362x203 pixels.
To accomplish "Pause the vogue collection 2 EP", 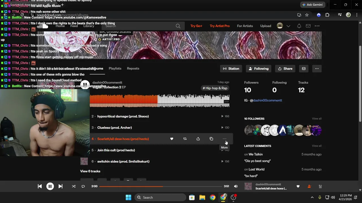I will click(x=85, y=85).
